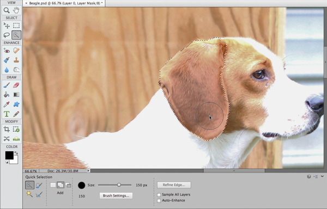Click the vertical scrollbar on right edge
Viewport: 327px width, 209px height.
pyautogui.click(x=325, y=62)
